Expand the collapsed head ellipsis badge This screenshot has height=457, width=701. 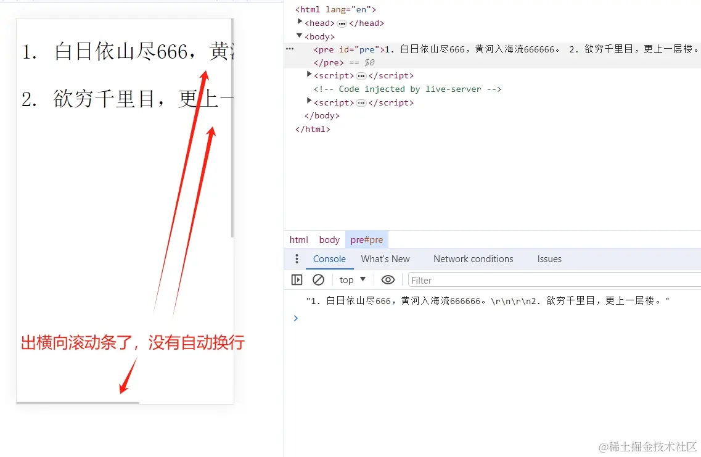click(342, 23)
